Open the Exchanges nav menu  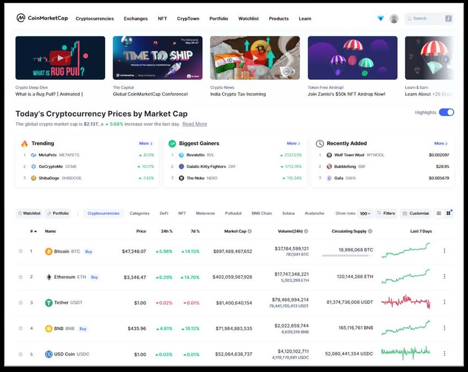click(x=136, y=19)
